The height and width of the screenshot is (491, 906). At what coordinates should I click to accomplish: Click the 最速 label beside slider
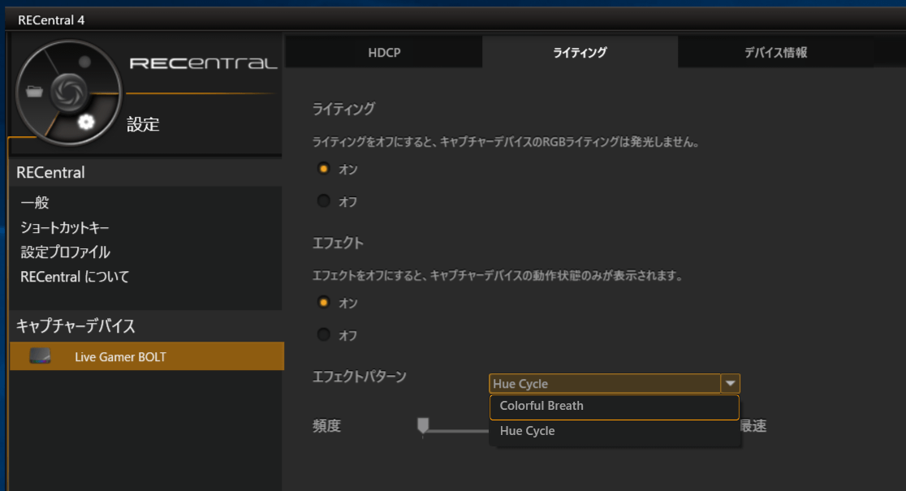[753, 426]
